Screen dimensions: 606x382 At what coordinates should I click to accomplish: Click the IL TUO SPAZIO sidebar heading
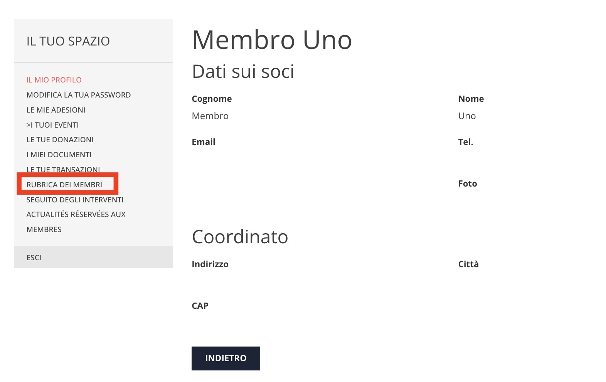[x=68, y=41]
